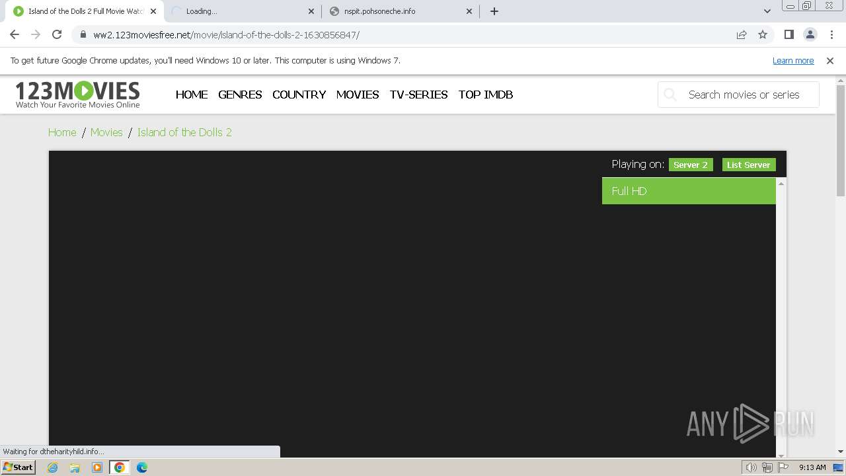
Task: Open GENRES menu
Action: click(240, 95)
